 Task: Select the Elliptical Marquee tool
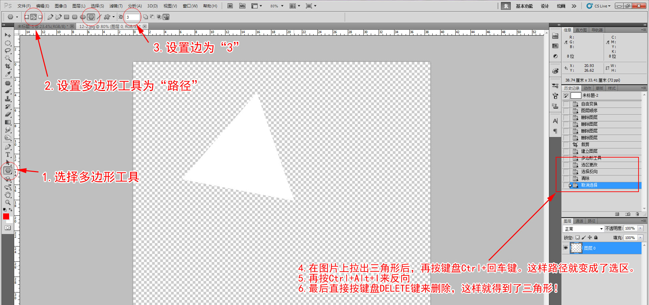pyautogui.click(x=8, y=43)
